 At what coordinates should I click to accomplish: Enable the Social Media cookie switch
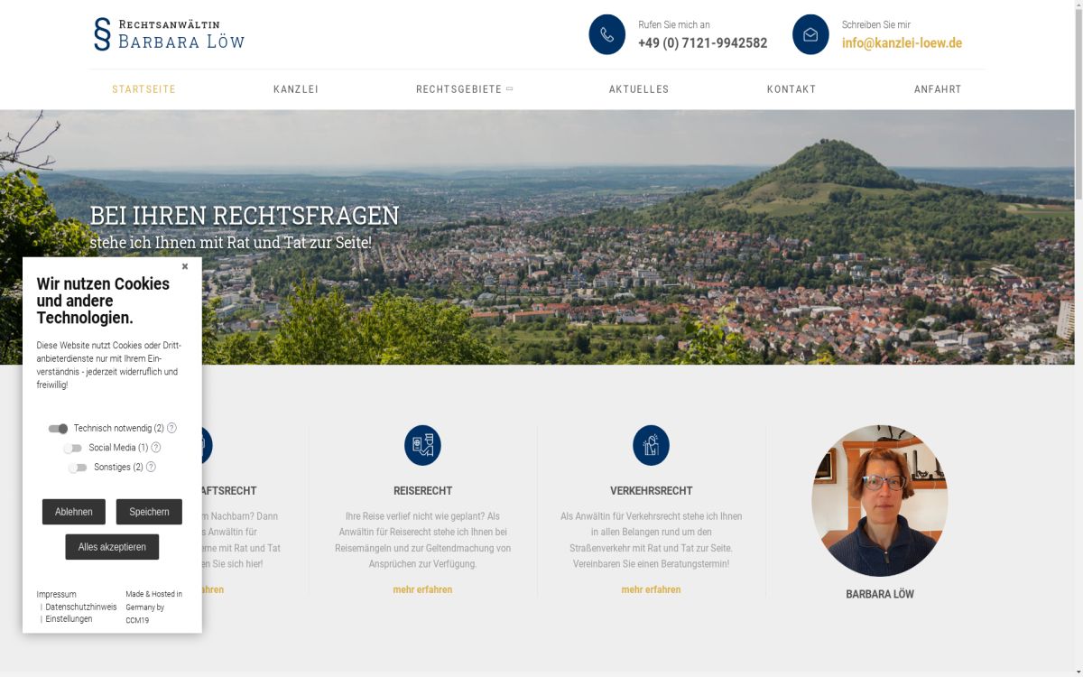coord(75,447)
